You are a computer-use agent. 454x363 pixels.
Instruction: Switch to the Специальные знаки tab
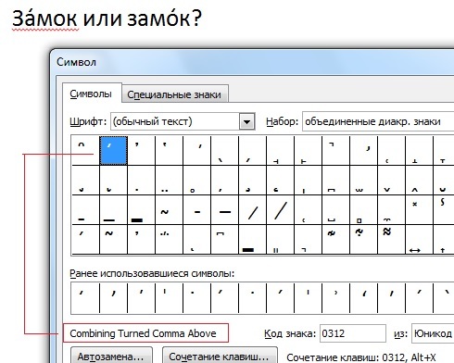coord(174,94)
